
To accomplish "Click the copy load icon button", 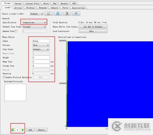I will (58, 14).
